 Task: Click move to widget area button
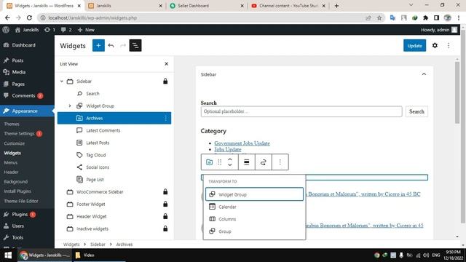263,162
